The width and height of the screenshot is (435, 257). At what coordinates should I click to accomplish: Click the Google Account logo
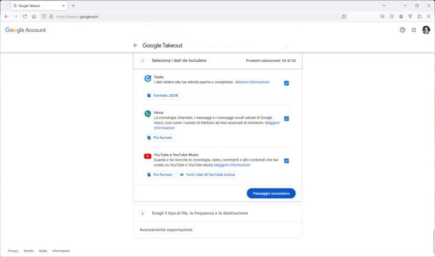(26, 30)
